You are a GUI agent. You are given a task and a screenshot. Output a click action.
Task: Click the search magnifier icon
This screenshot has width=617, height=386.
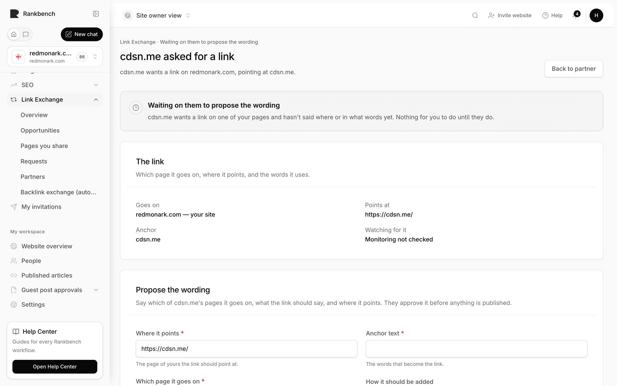point(475,15)
